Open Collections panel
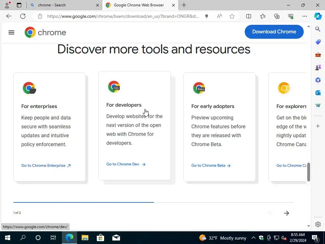Viewport: 325px width, 244px height. (277, 16)
